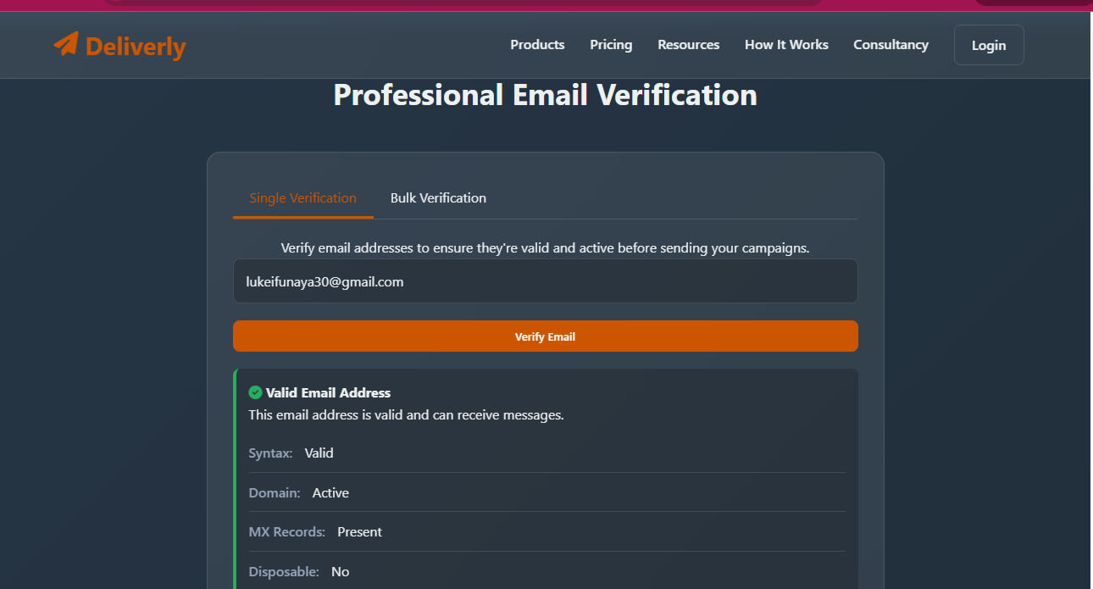1093x589 pixels.
Task: Click the "can receive messages" result message
Action: [406, 415]
